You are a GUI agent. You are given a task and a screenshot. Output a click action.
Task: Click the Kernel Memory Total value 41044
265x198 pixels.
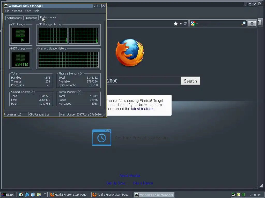click(x=94, y=96)
